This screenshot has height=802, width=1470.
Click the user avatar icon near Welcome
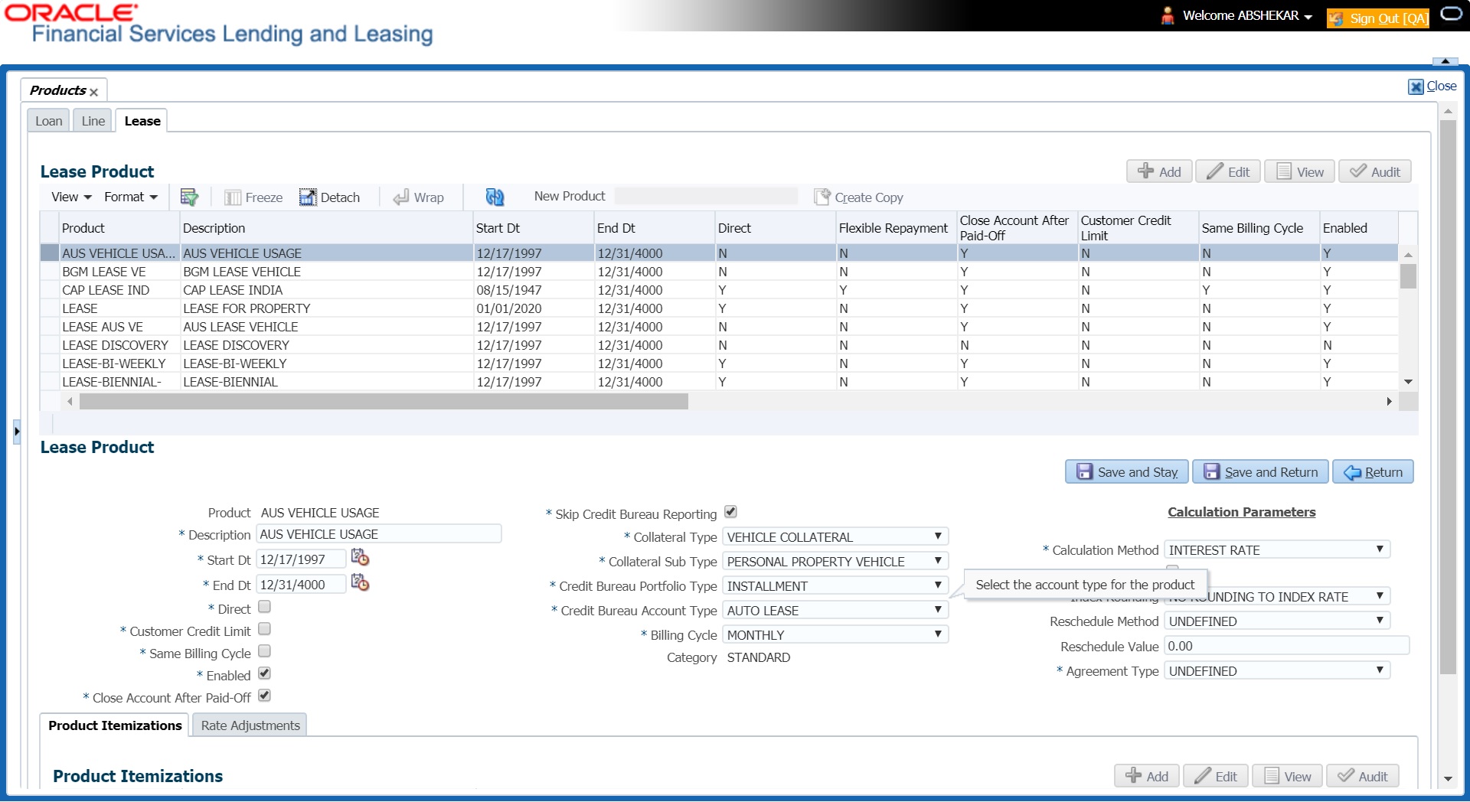(x=1168, y=16)
